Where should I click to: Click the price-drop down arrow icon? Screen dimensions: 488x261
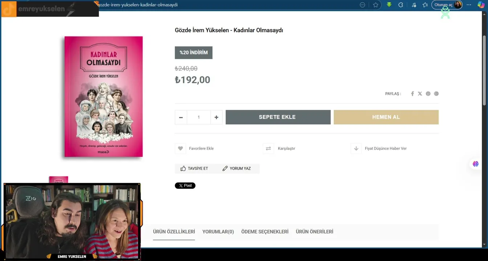[356, 148]
